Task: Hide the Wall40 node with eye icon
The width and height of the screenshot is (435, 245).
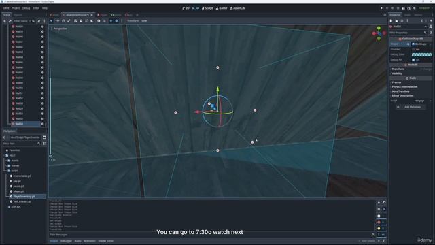Action: 42,37
